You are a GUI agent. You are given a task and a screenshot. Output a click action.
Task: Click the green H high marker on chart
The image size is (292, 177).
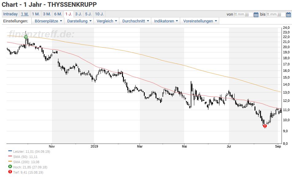[x=26, y=37]
